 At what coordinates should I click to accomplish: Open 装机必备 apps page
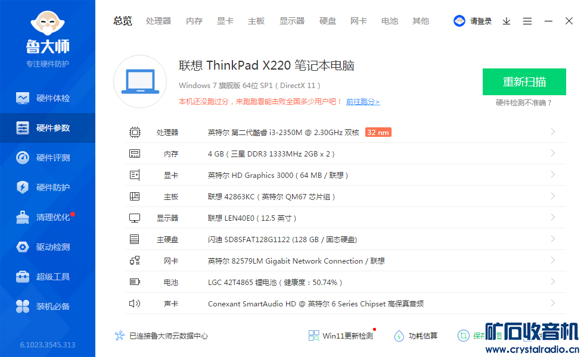tap(52, 306)
